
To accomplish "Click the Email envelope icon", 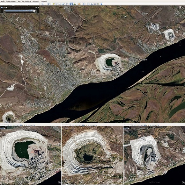I will point(88,4).
